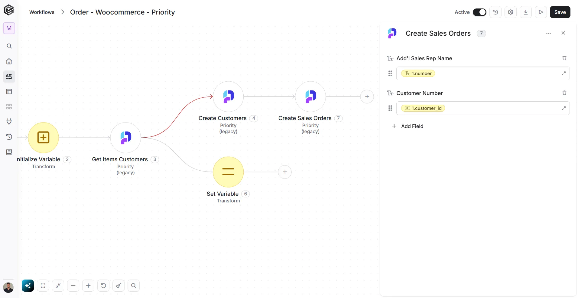Add a step after Create Sales Orders
578x298 pixels.
click(367, 97)
